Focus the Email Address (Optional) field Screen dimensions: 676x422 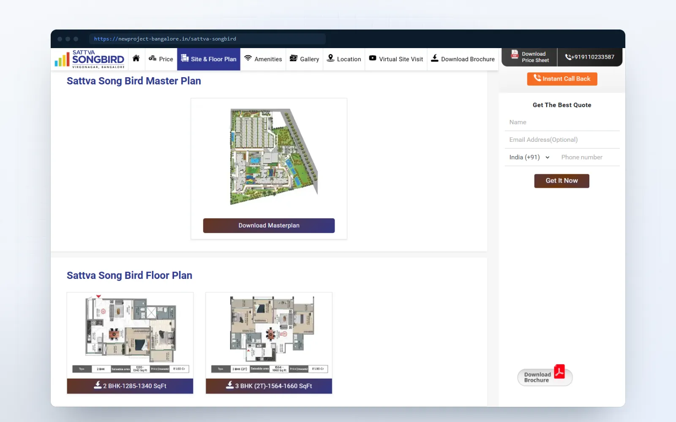pos(562,140)
